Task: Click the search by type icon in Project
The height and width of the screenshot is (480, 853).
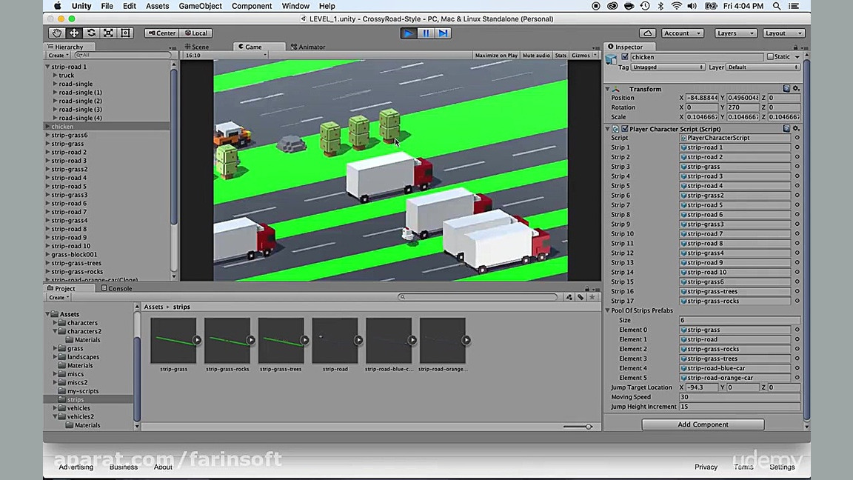Action: [569, 297]
